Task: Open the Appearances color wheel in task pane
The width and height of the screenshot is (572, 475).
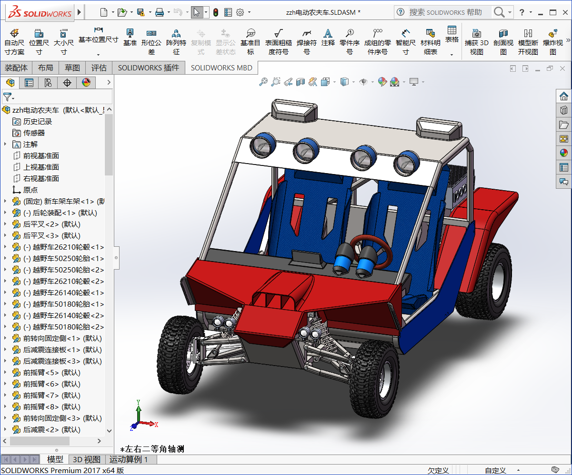Action: point(564,153)
